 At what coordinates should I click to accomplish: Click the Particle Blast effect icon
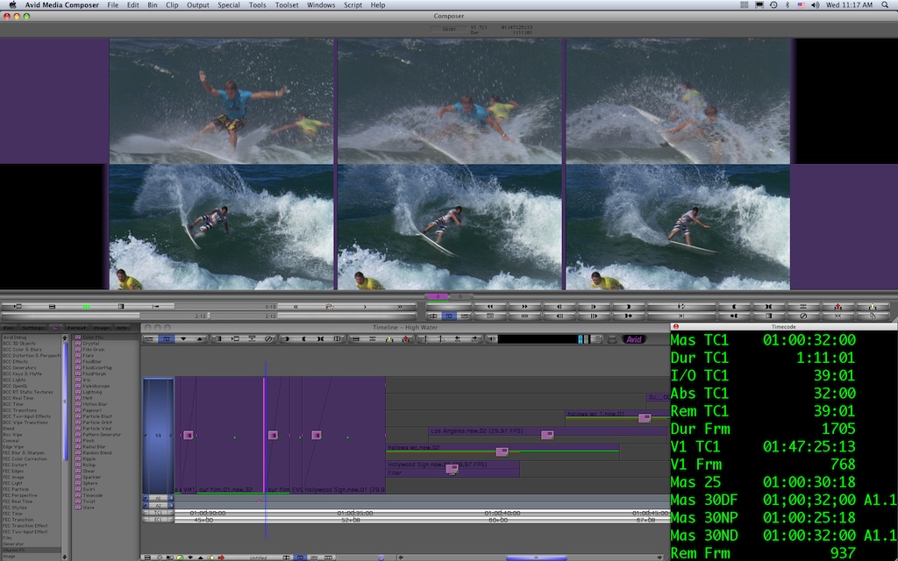click(78, 416)
